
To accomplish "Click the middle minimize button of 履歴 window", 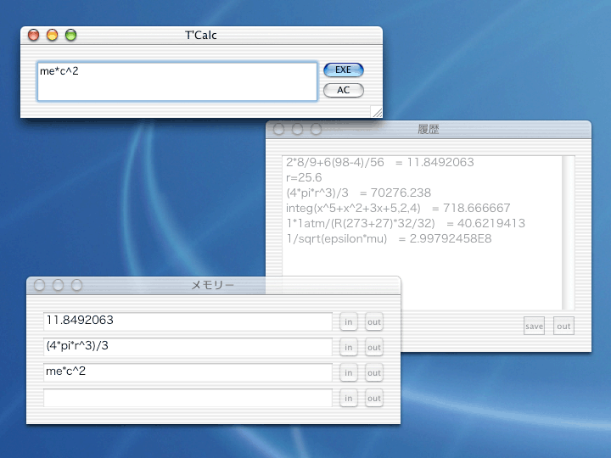I will [297, 129].
